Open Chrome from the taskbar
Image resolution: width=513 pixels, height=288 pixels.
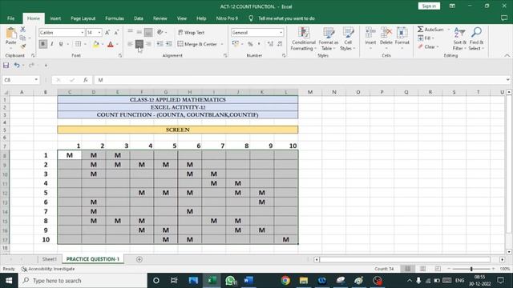[x=285, y=281]
